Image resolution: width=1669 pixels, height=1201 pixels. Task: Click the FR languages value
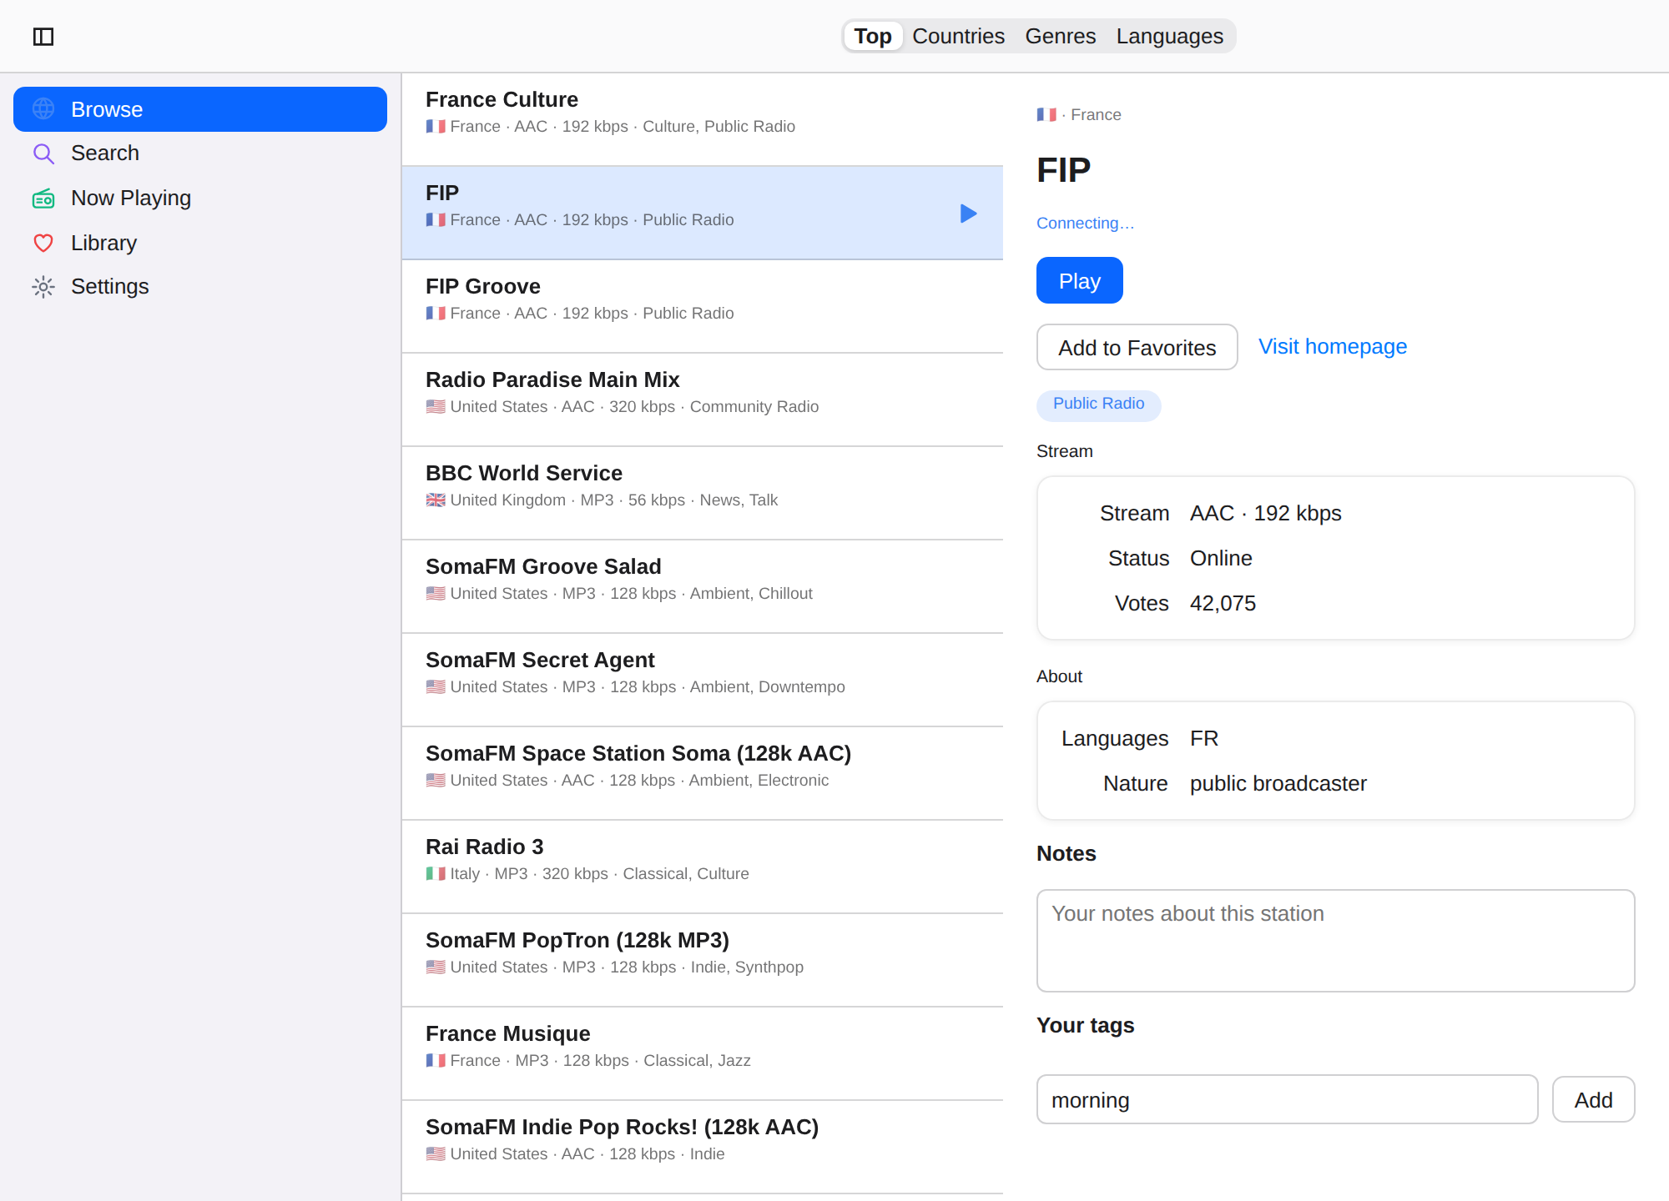point(1204,738)
